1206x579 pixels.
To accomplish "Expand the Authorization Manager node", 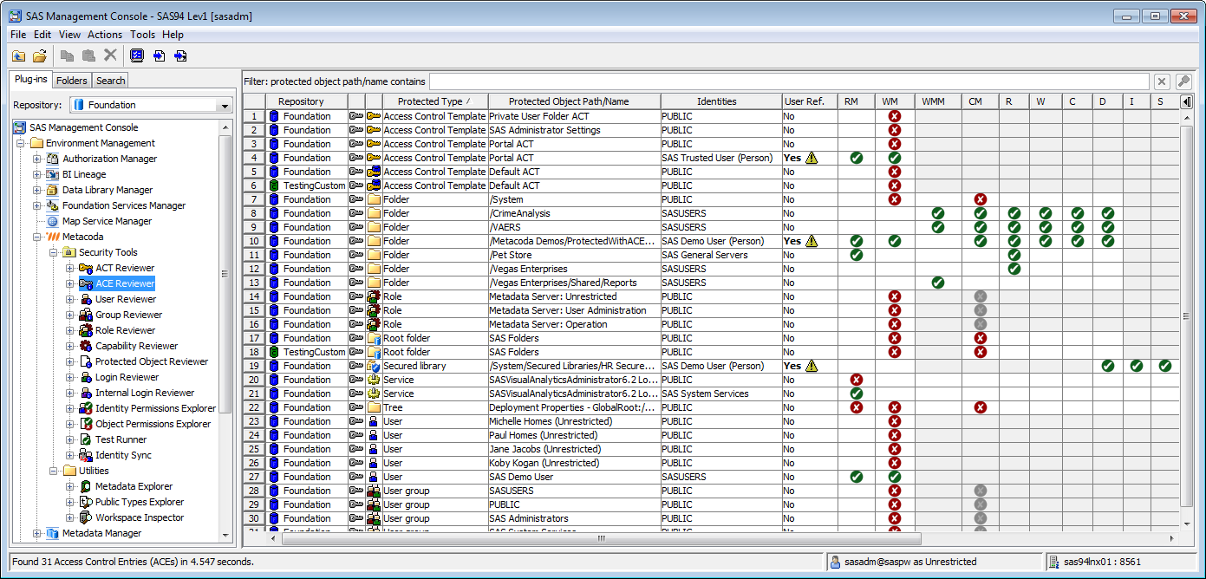I will tap(36, 159).
